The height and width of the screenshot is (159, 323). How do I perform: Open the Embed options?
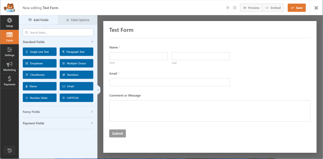tap(273, 8)
